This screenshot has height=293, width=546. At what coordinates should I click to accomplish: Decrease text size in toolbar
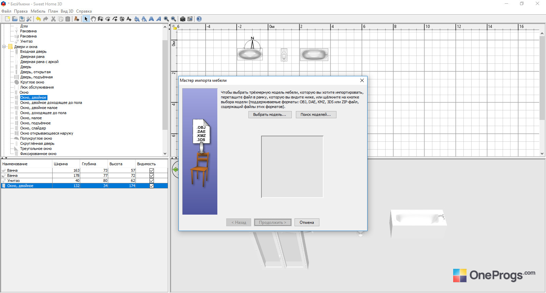tap(144, 19)
